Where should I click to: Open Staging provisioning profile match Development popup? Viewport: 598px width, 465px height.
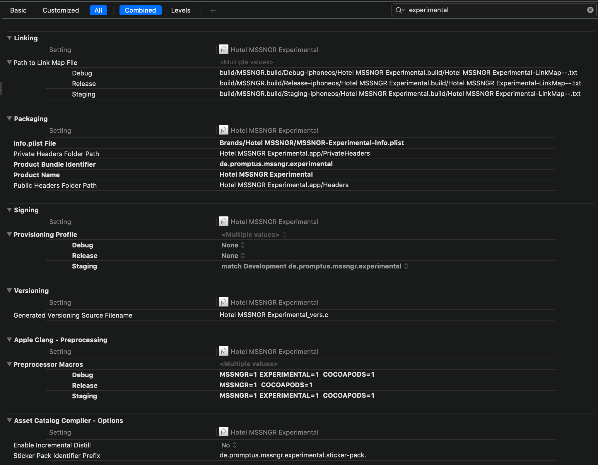point(315,266)
